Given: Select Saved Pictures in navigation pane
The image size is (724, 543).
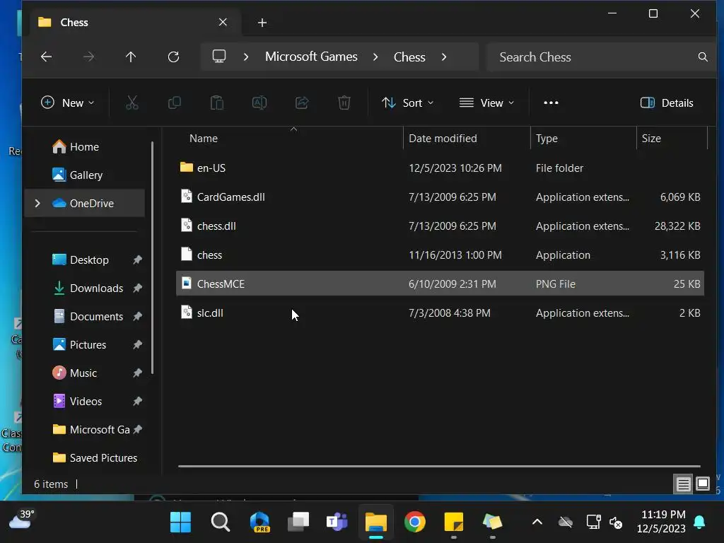Looking at the screenshot, I should pyautogui.click(x=84, y=457).
